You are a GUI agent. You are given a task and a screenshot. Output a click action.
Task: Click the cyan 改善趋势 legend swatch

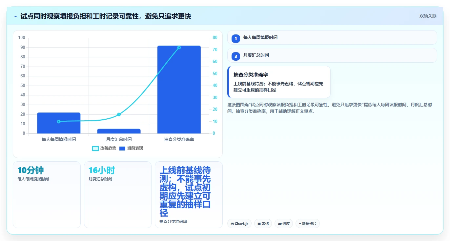pos(95,149)
